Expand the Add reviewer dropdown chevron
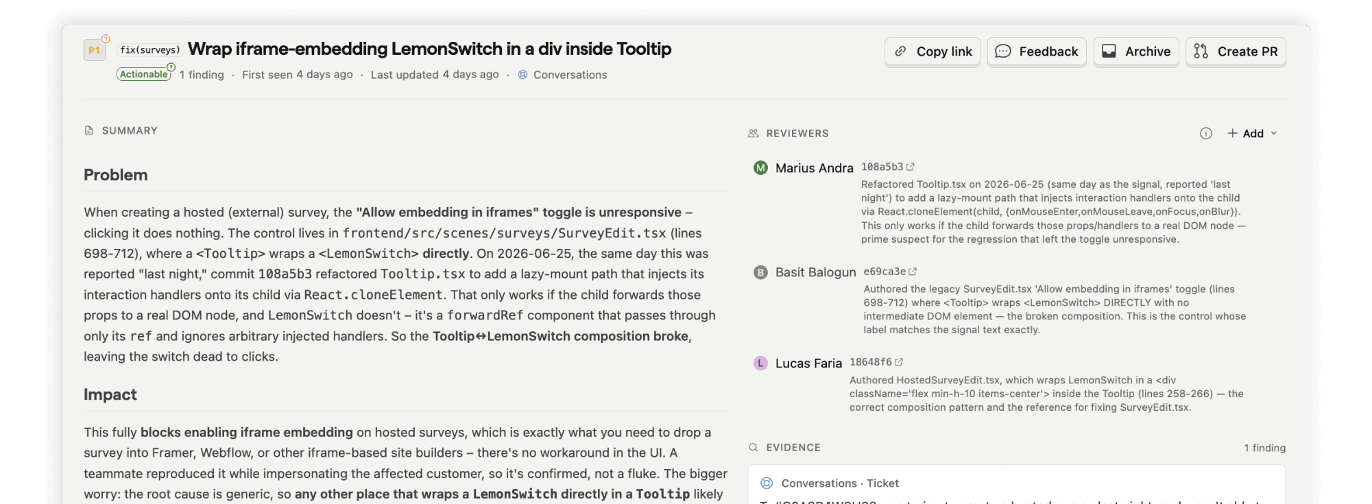The image size is (1372, 504). (1274, 134)
